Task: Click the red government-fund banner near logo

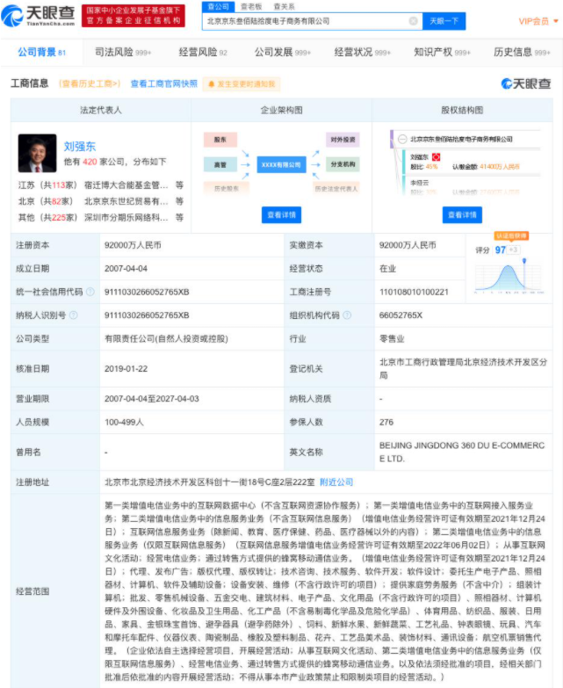Action: 134,15
